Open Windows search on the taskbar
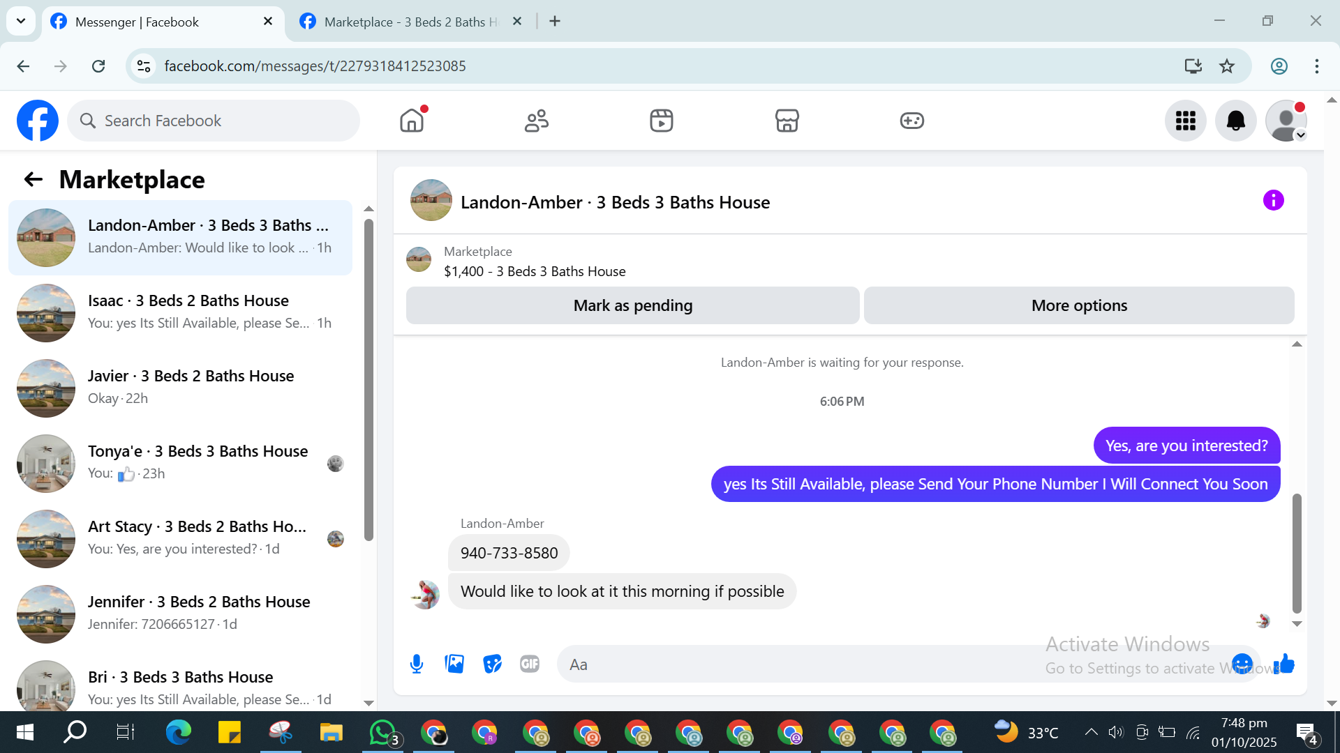 (x=75, y=733)
